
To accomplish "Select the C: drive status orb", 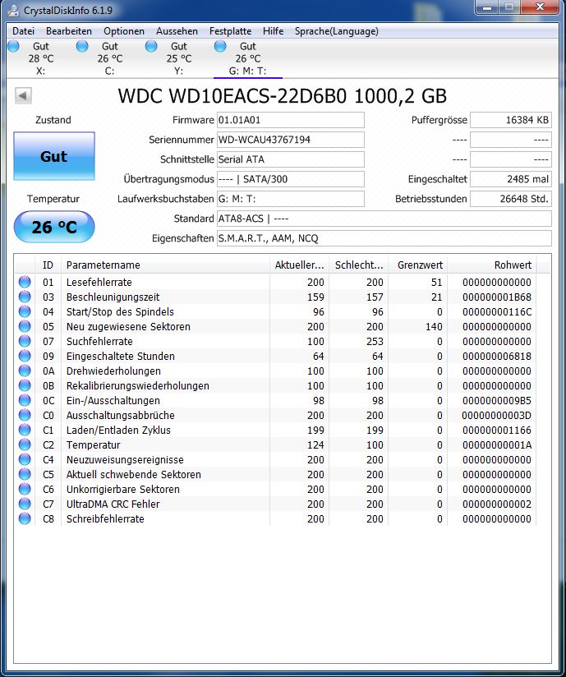I will (82, 46).
